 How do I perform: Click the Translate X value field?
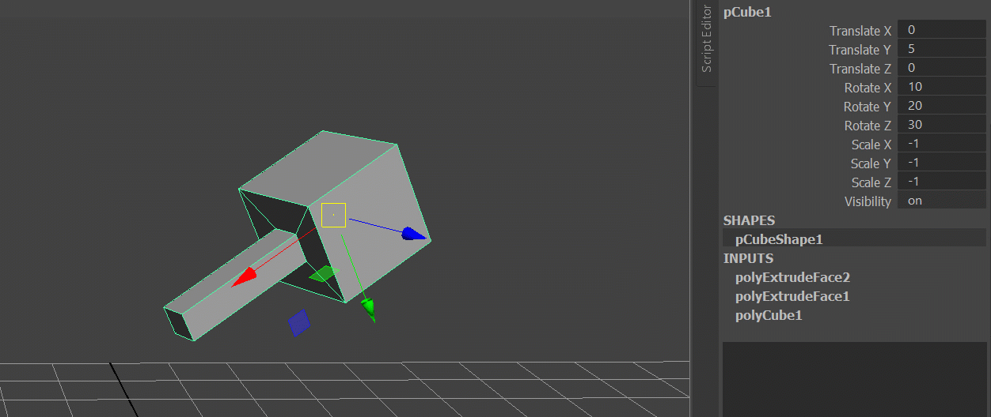tap(941, 30)
